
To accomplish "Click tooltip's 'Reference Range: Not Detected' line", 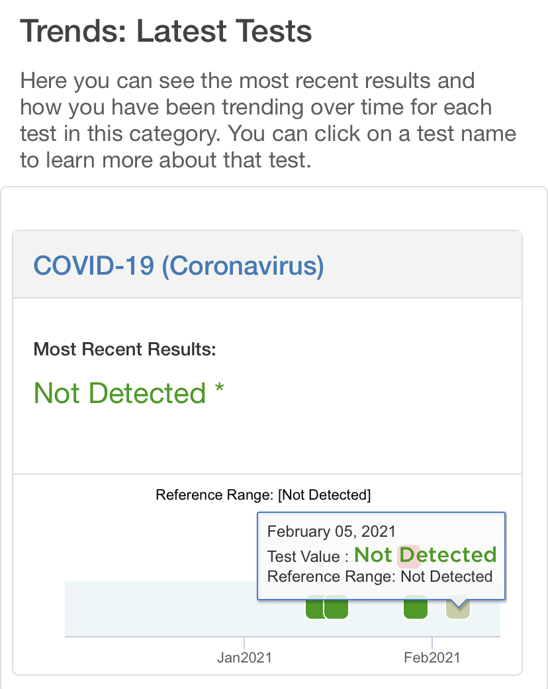I will pos(379,576).
